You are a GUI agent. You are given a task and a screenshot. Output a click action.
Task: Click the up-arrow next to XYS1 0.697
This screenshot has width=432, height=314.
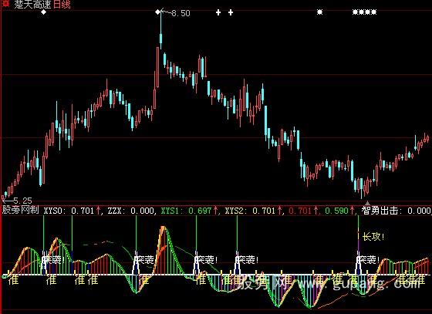[215, 211]
